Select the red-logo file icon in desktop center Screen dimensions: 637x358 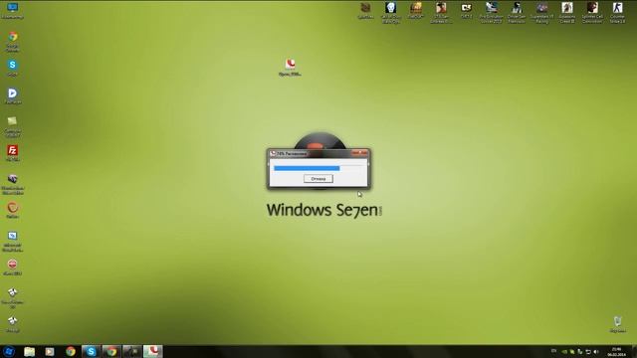coord(290,67)
